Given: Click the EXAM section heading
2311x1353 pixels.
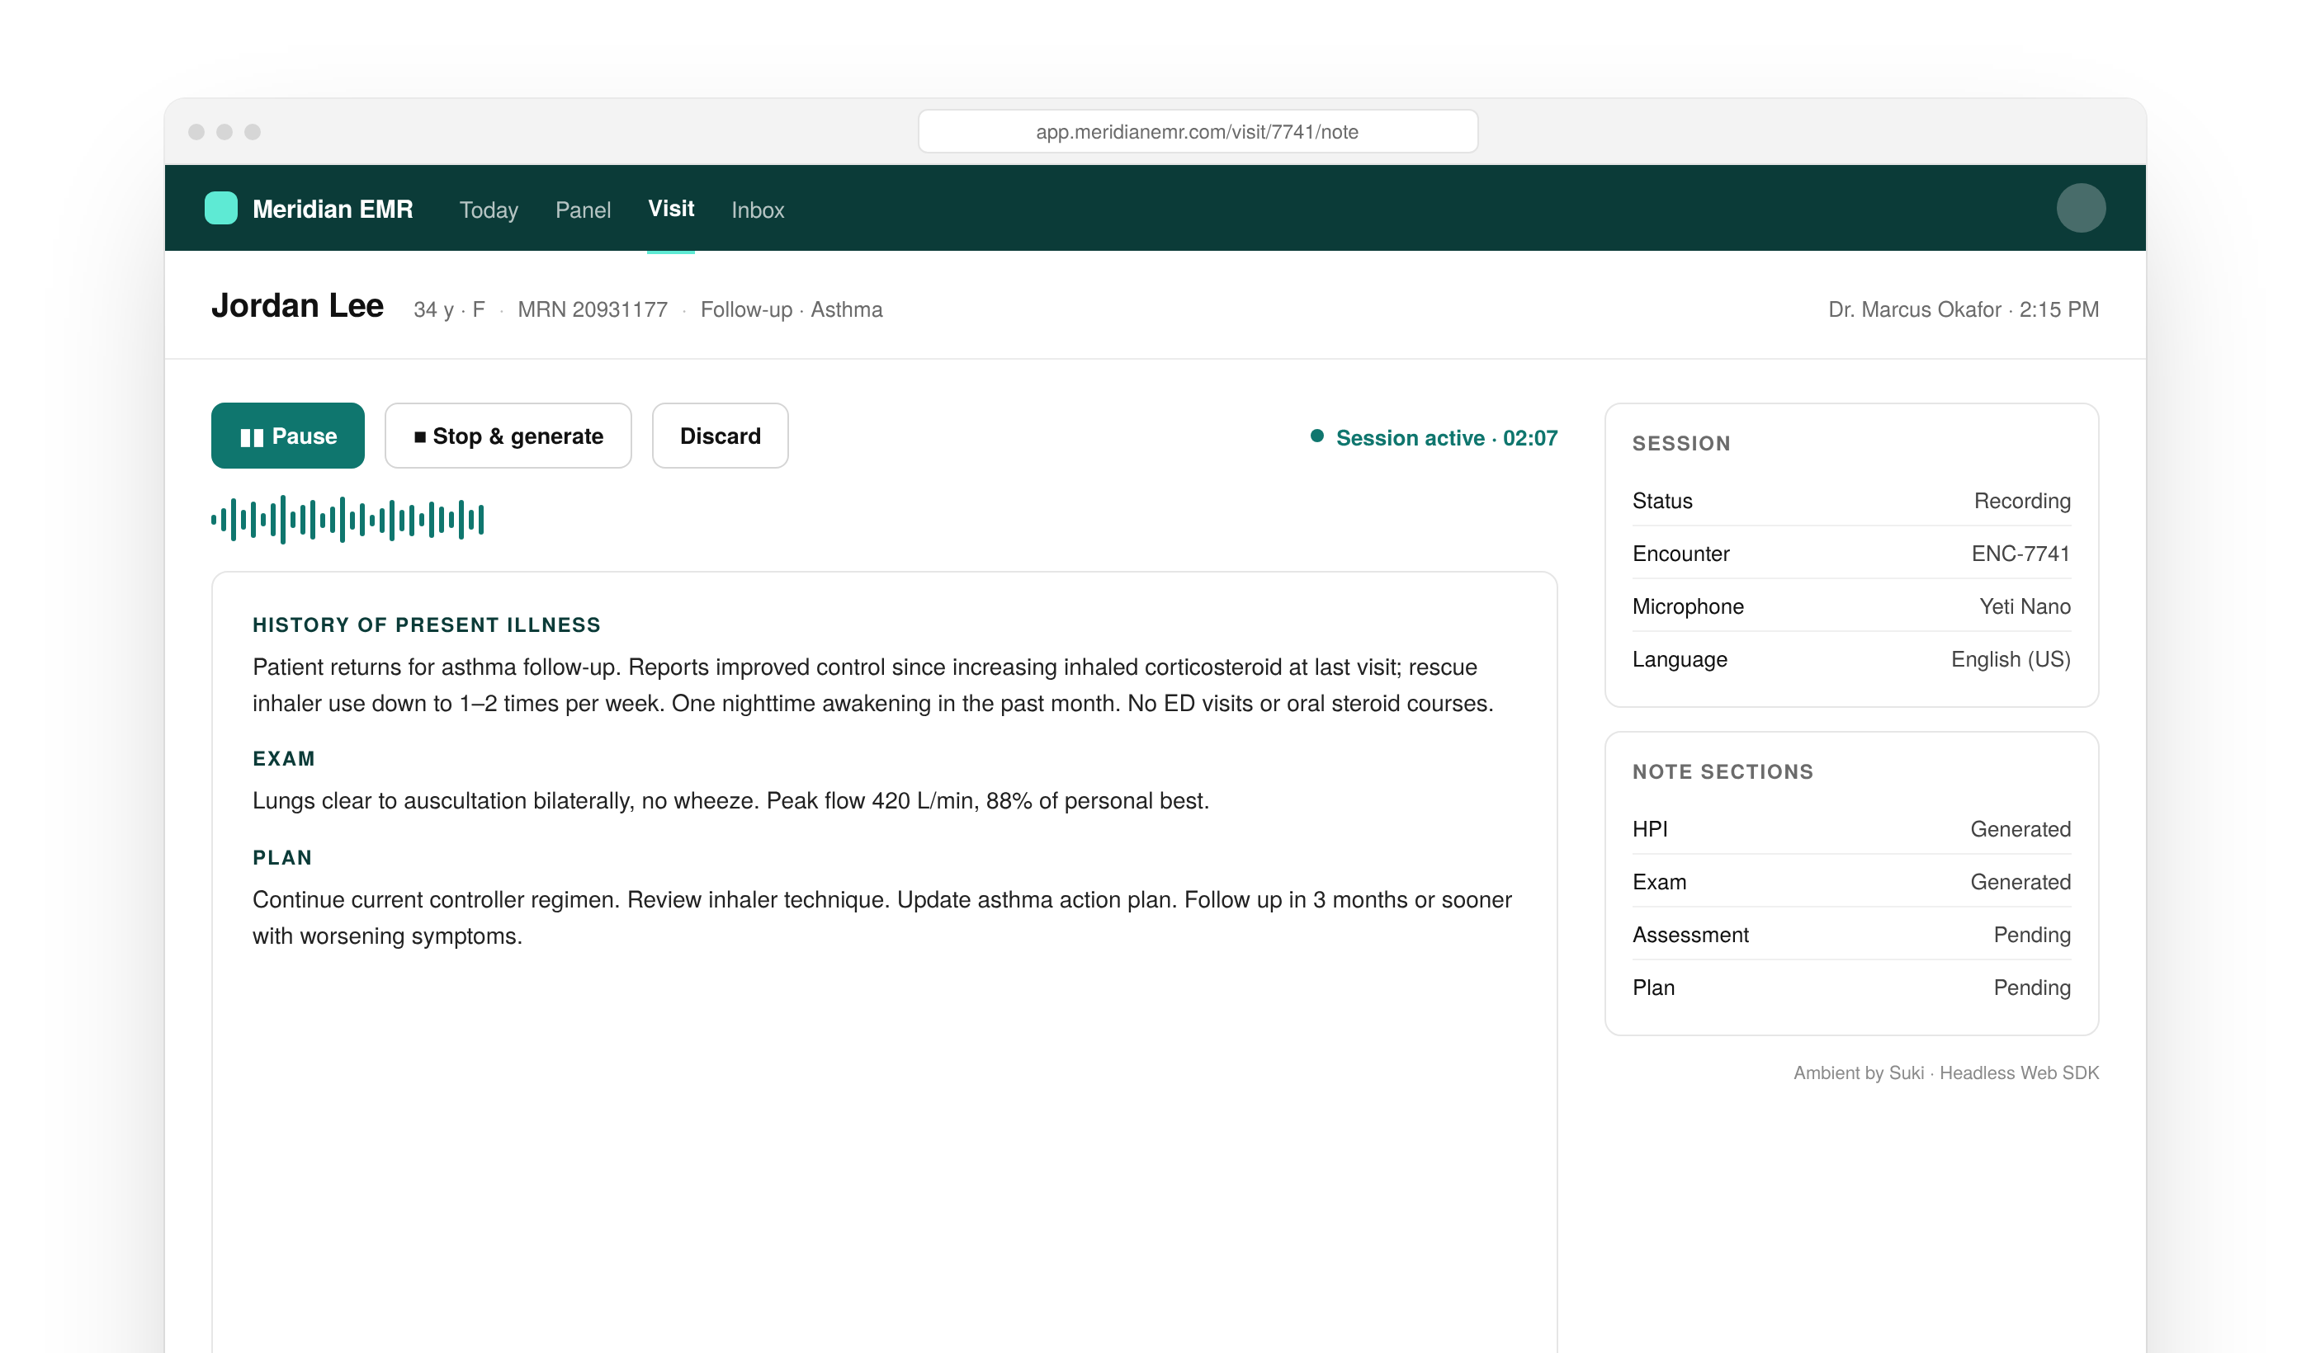Looking at the screenshot, I should [x=283, y=759].
